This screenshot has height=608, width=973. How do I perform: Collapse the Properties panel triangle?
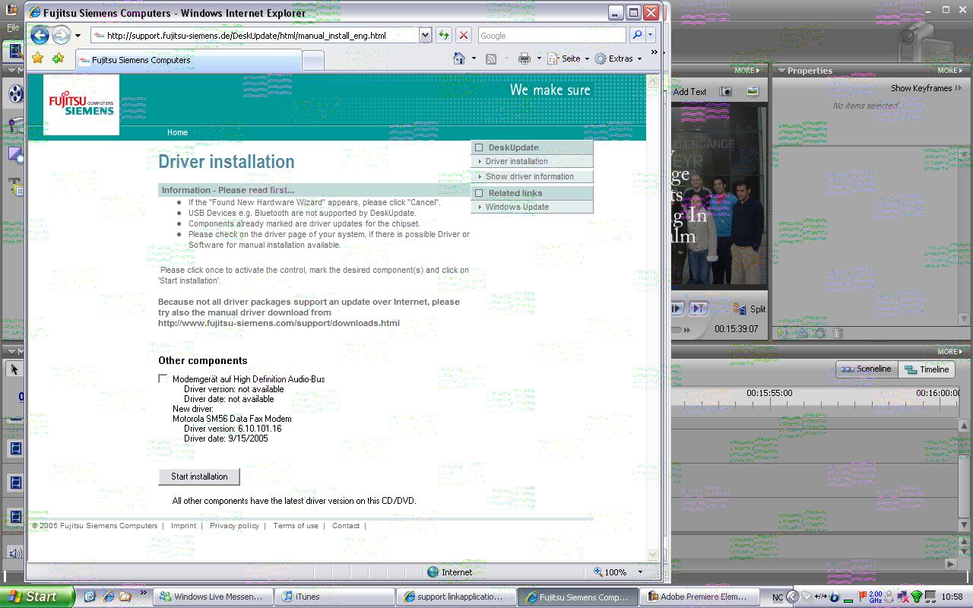pyautogui.click(x=781, y=71)
